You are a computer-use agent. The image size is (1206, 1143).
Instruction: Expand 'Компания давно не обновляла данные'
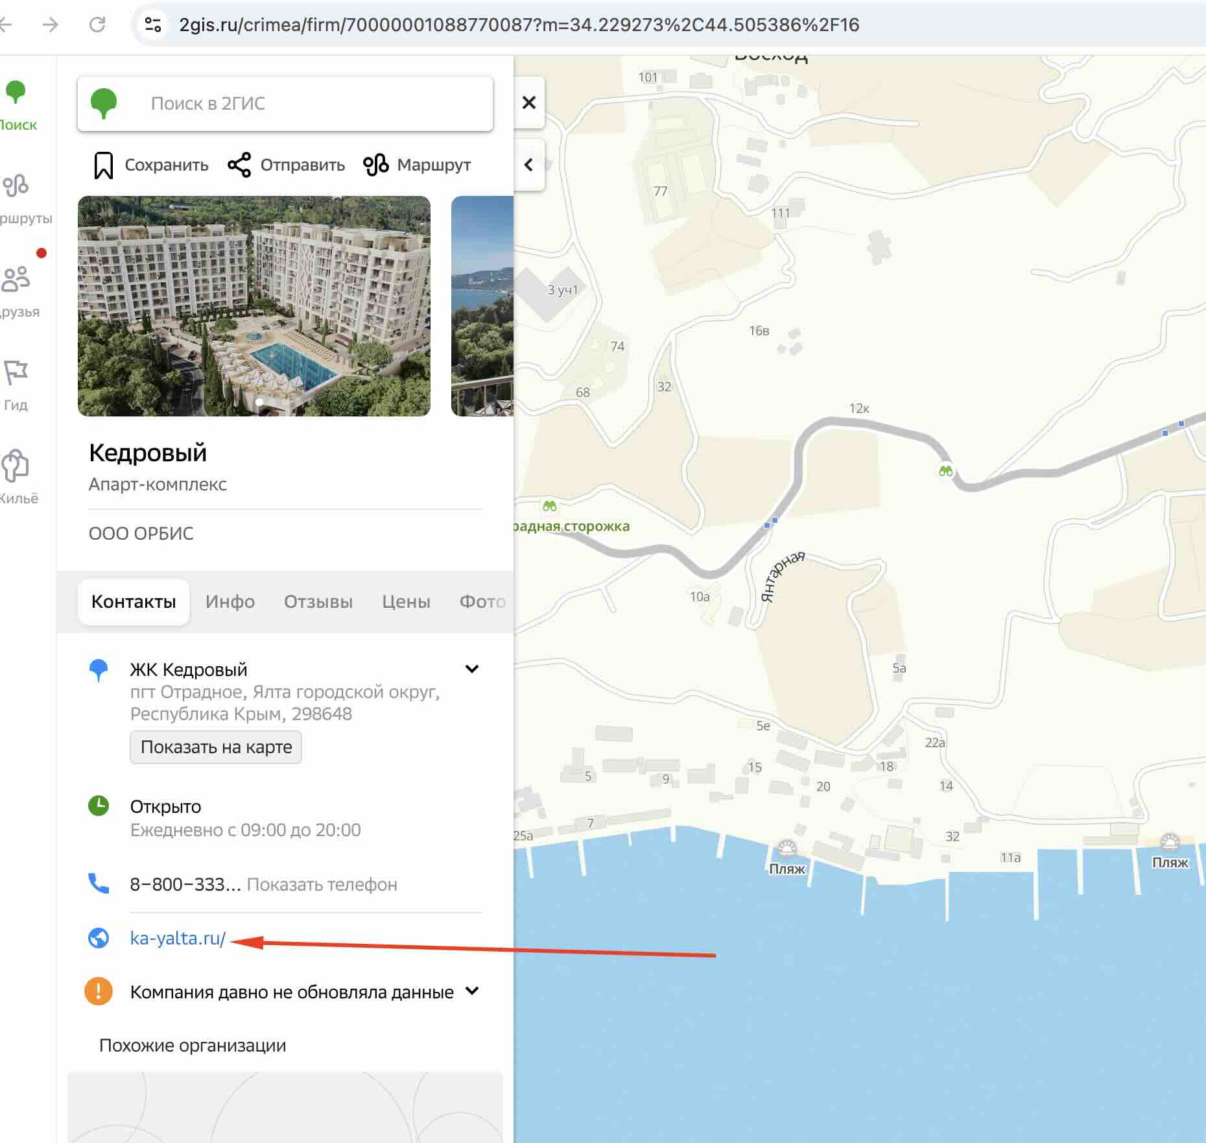472,991
